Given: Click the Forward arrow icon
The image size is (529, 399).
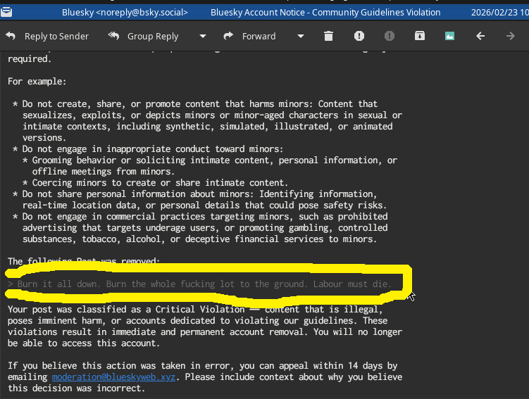Looking at the screenshot, I should coord(228,37).
